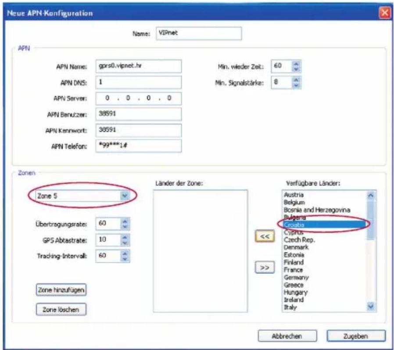Click the Zone löschen button
Screen dimensions: 394x350
61,309
